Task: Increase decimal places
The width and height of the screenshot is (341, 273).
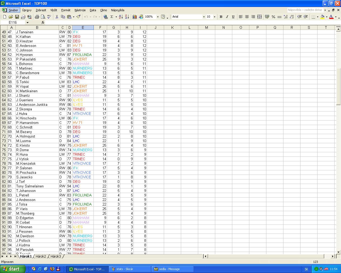Action: [x=286, y=17]
